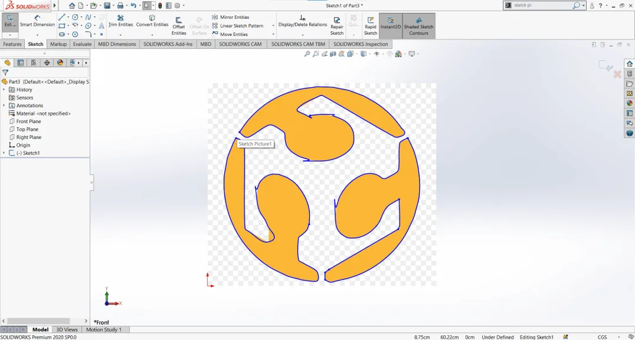Select the Ellipse sketch tool
The height and width of the screenshot is (340, 635).
click(x=88, y=26)
